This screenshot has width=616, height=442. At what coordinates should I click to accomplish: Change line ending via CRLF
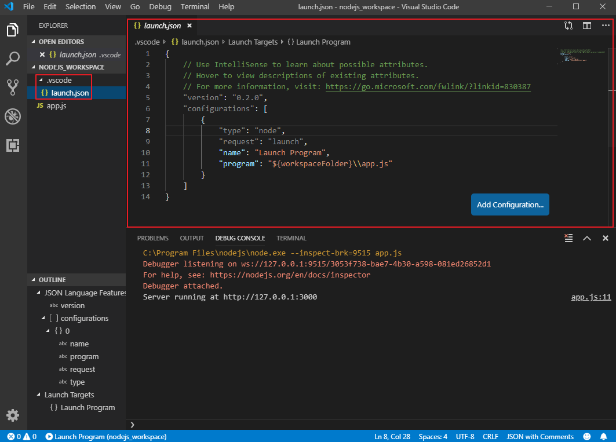pyautogui.click(x=490, y=437)
